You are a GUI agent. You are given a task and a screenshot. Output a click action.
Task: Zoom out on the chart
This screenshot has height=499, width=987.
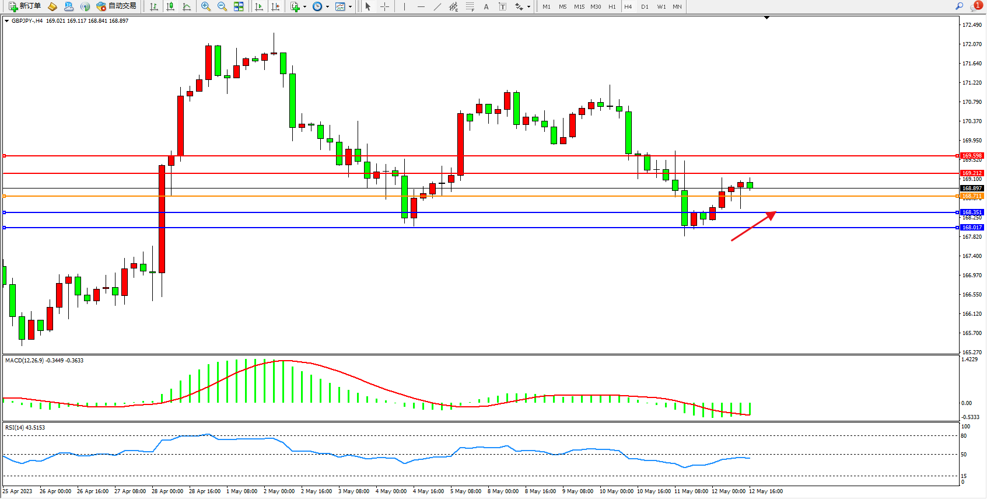point(222,6)
